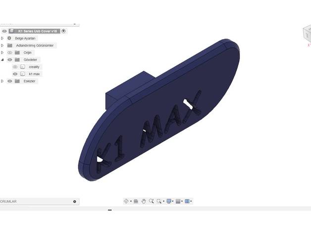Click the ViewCube in the corner
Viewport: 311px width, 234px height.
tap(306, 34)
